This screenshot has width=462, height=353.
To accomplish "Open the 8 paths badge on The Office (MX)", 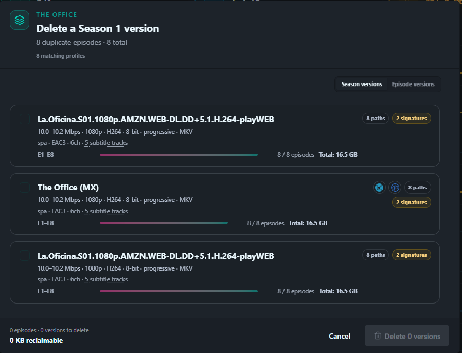I will coord(418,188).
